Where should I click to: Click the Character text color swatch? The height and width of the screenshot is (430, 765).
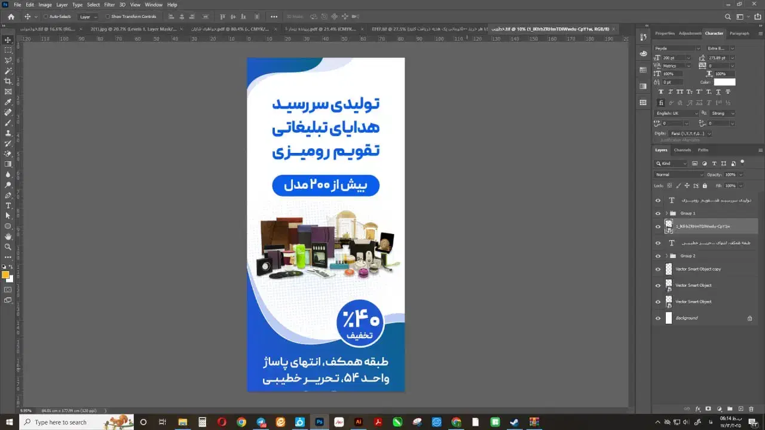724,82
